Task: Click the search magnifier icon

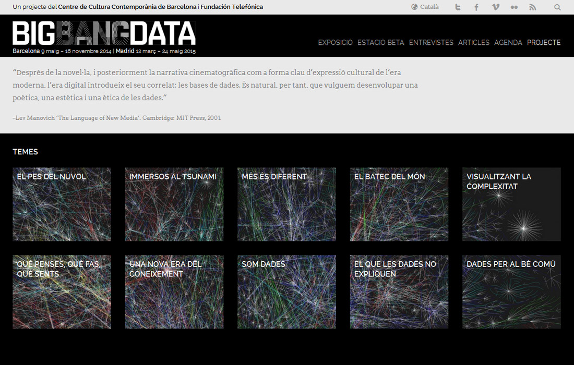Action: click(x=557, y=7)
